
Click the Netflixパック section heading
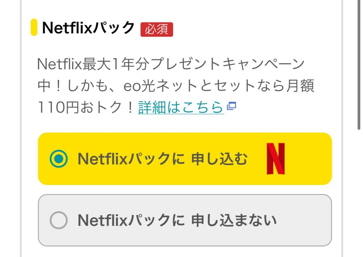(88, 28)
